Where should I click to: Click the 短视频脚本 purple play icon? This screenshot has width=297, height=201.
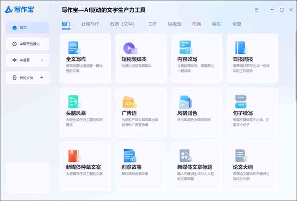pyautogui.click(x=130, y=48)
